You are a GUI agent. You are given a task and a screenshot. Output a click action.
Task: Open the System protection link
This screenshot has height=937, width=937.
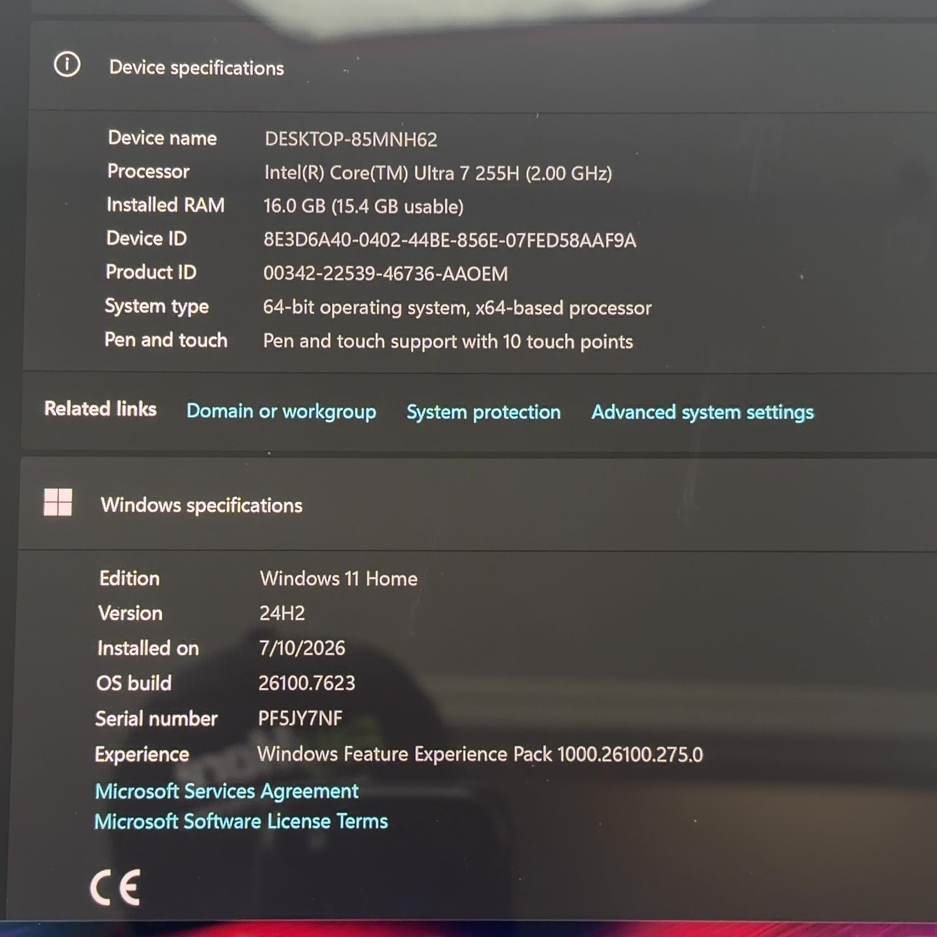(x=483, y=412)
